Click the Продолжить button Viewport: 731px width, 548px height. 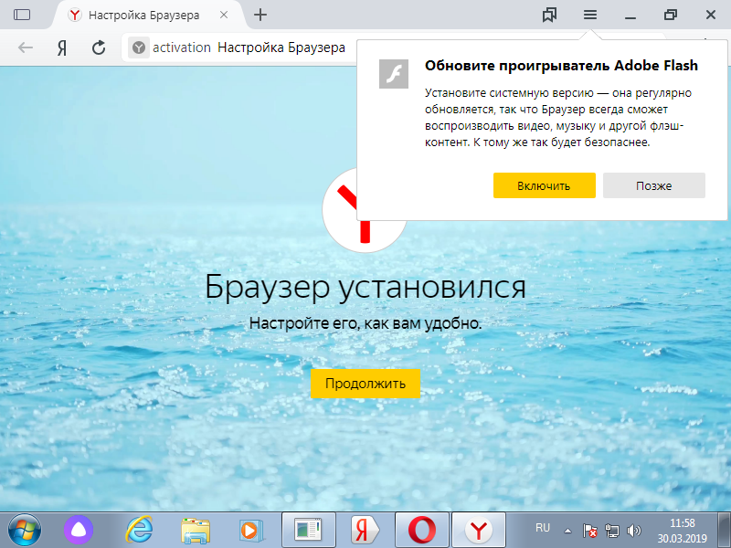pos(365,384)
